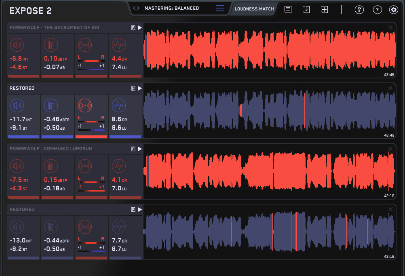Play the Restored track at 42:18
This screenshot has height=276, width=405.
pyautogui.click(x=140, y=210)
